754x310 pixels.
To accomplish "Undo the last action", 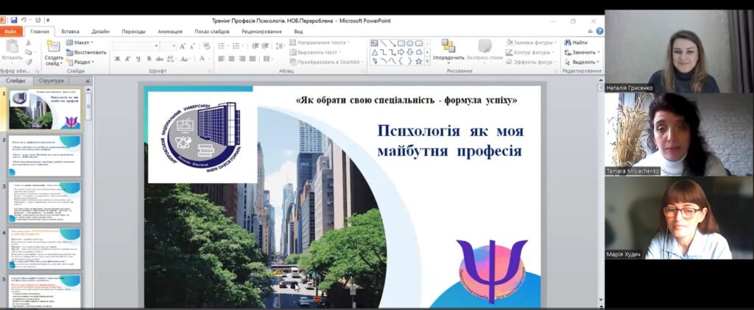I will tap(23, 21).
